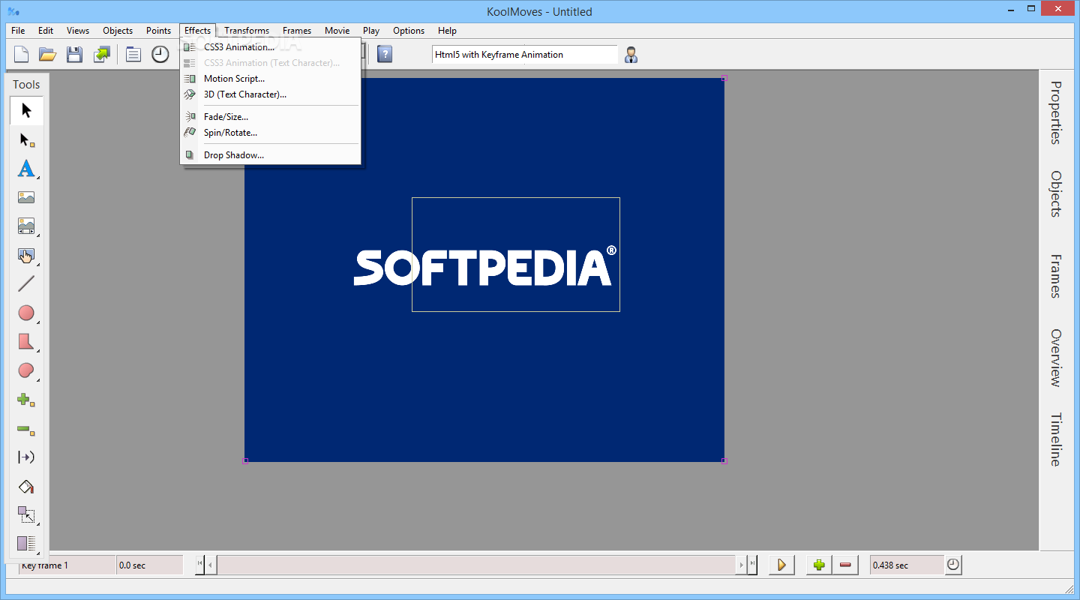Select the point selection tool

click(x=26, y=140)
